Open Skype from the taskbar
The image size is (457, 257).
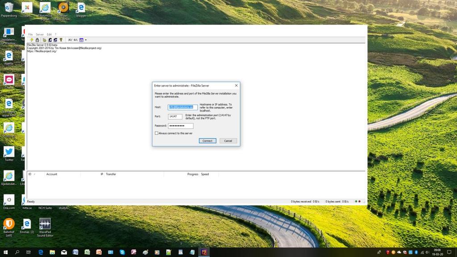coord(122,253)
